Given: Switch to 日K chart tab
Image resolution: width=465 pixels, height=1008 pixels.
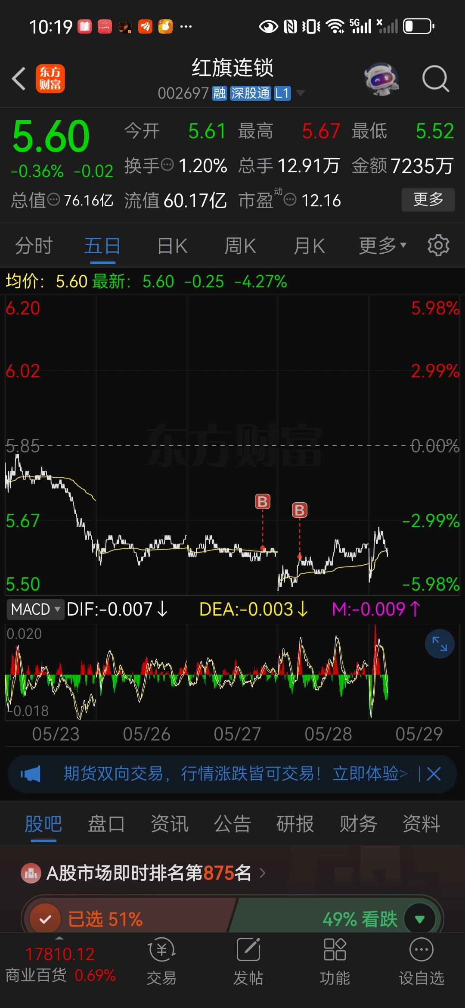Looking at the screenshot, I should [172, 246].
